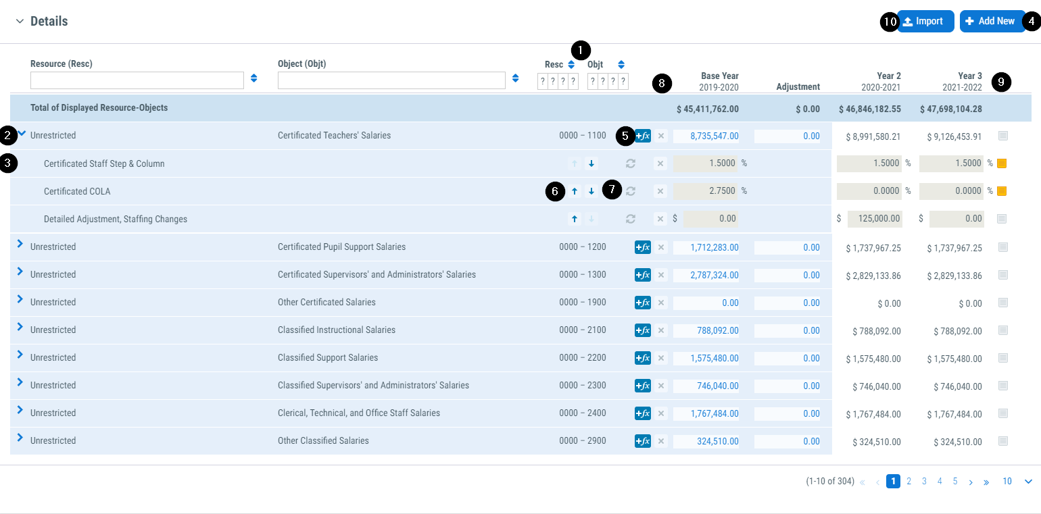The width and height of the screenshot is (1041, 514).
Task: Delete the Classified Support Salaries row
Action: tap(661, 358)
